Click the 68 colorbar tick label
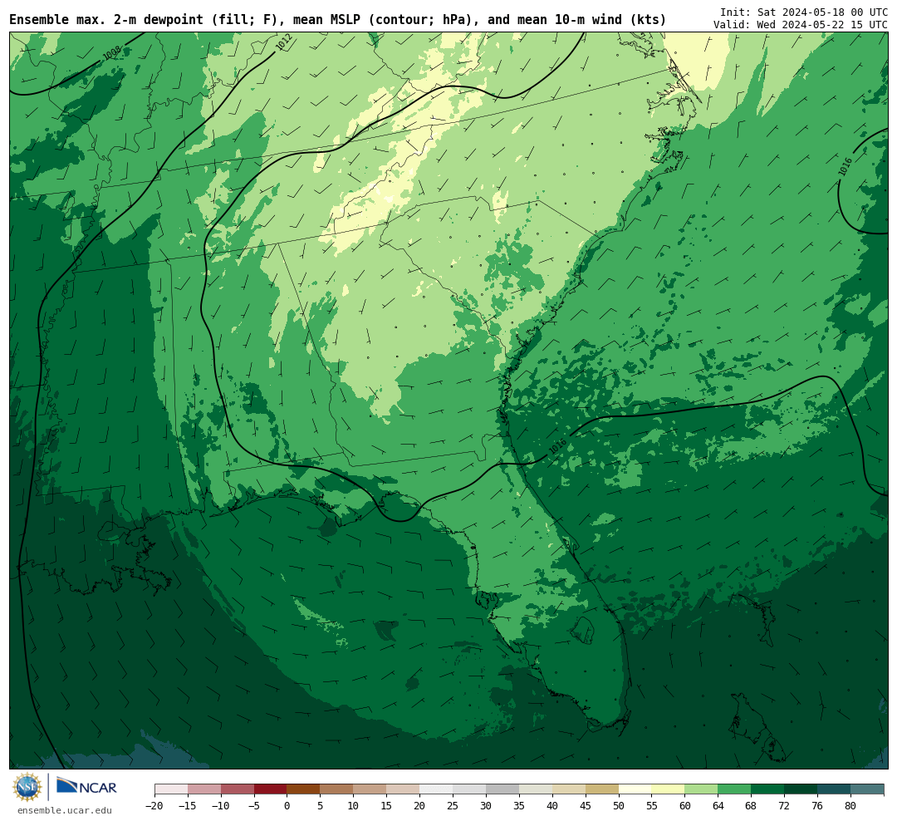The image size is (897, 821). click(x=752, y=806)
